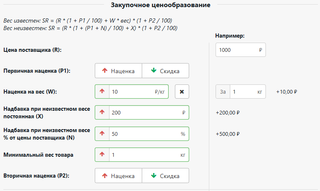Click the minimum product weight input field
Screen dimensions: 320x191
point(143,155)
